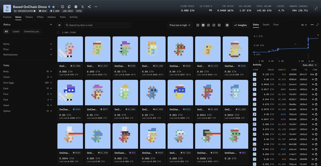This screenshot has height=166, width=321.
Task: Open collection website globe icon
Action: [76, 7]
